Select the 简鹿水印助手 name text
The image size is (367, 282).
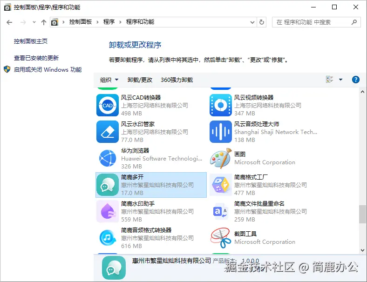[138, 203]
